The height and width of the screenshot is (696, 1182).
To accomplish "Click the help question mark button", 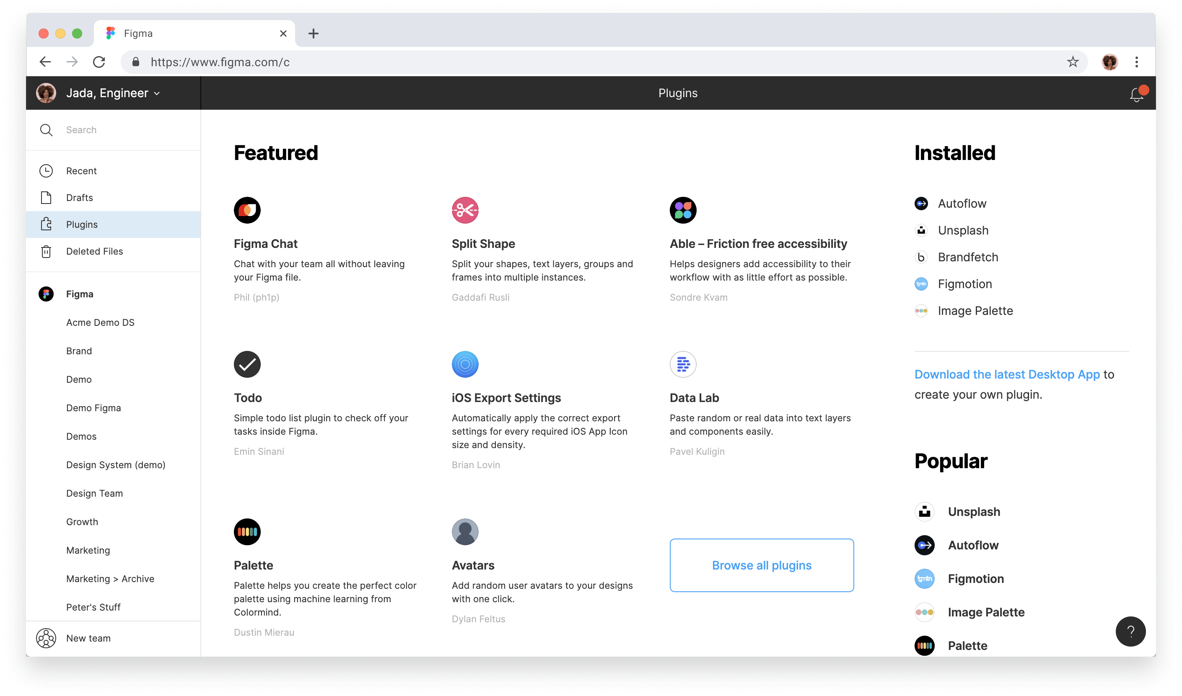I will 1131,631.
